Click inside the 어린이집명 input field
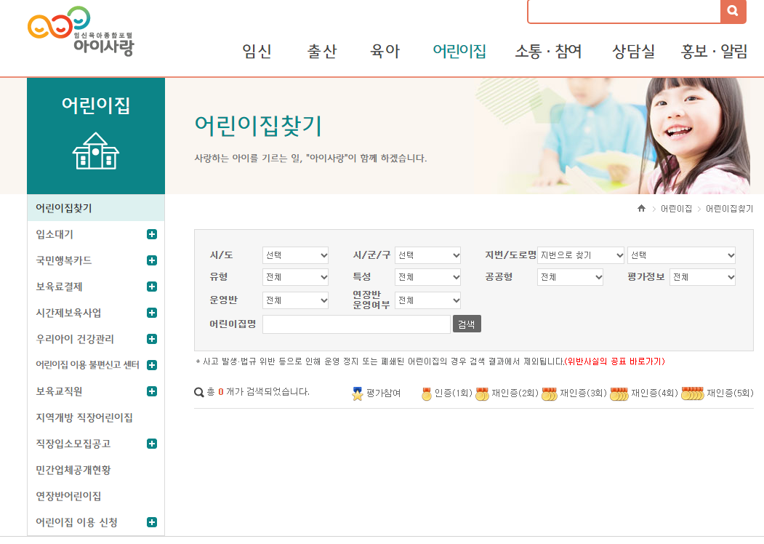Screen dimensions: 764x544 pos(355,324)
